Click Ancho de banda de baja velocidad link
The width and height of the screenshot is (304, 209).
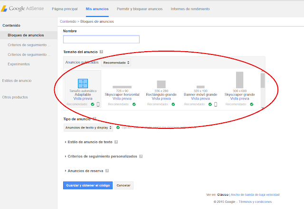(x=255, y=195)
